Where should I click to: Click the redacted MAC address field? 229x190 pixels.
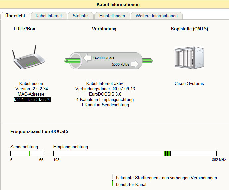pos(32,99)
